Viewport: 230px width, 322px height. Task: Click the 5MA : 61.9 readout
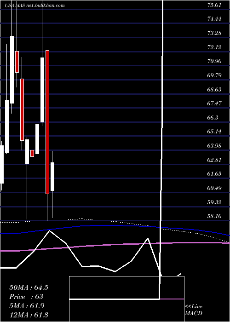pyautogui.click(x=27, y=306)
